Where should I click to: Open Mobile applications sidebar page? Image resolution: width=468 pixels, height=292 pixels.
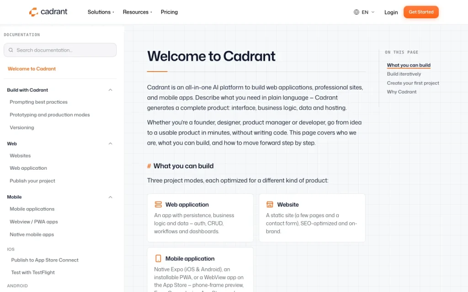point(32,209)
